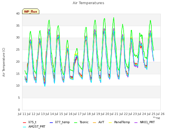Click the red li75_t legend swatch
177x132 pixels.
(x=25, y=122)
